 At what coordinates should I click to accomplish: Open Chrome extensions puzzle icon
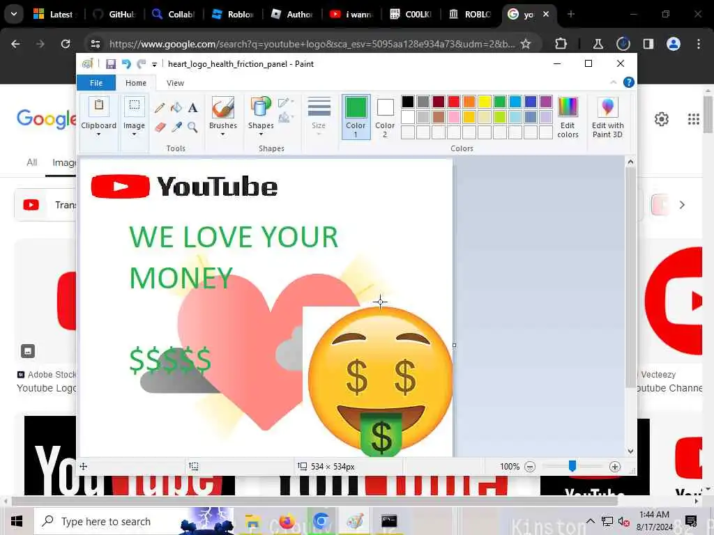point(561,44)
